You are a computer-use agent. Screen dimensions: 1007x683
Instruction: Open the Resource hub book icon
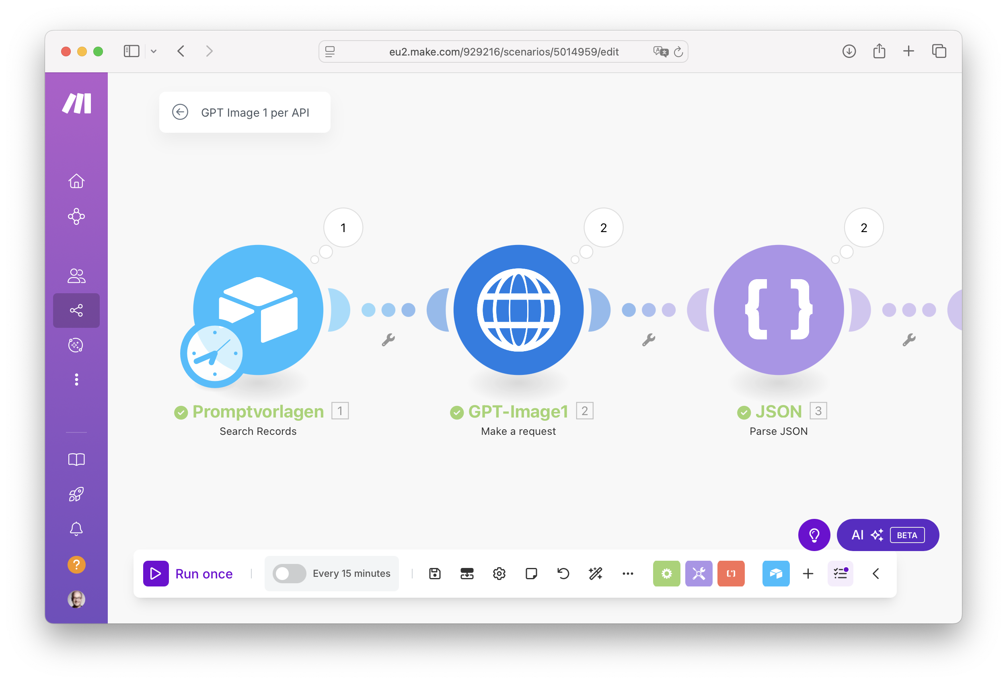tap(76, 459)
